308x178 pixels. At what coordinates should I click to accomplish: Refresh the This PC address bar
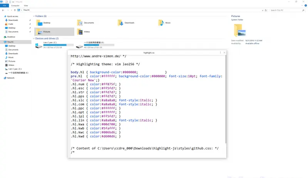coord(266,10)
